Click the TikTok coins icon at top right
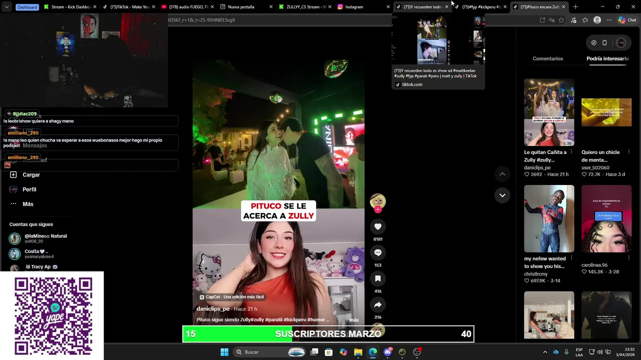The width and height of the screenshot is (641, 360). 594,42
